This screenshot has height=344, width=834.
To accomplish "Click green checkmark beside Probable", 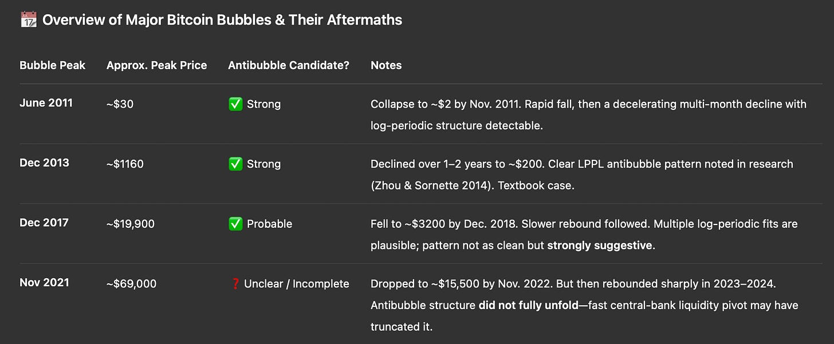I will [235, 224].
